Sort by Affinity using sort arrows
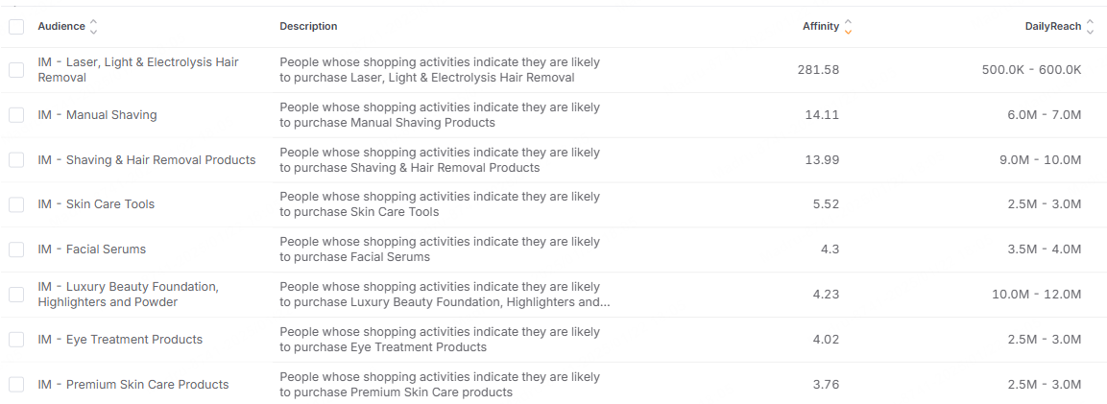 [847, 27]
